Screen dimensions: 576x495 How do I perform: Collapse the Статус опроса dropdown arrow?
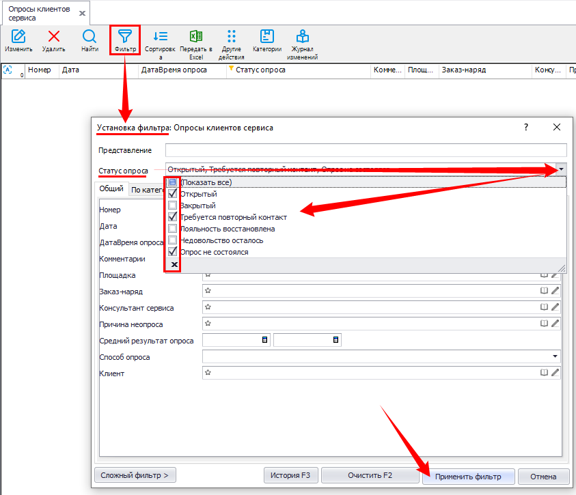point(561,169)
